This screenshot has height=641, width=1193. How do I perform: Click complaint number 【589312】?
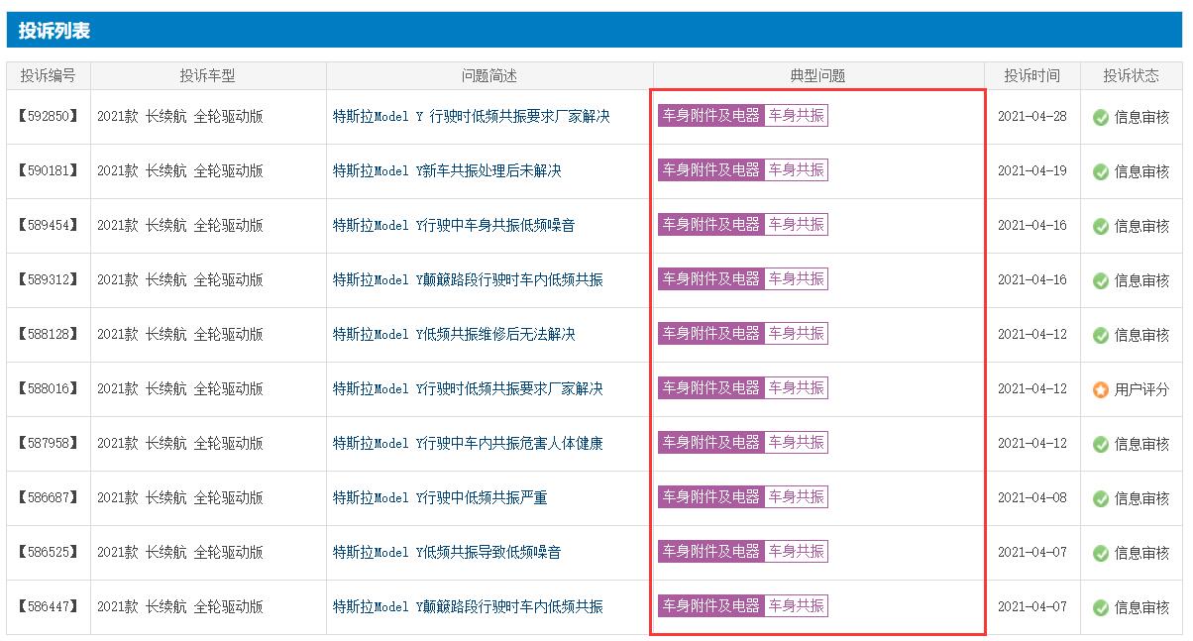coord(49,280)
